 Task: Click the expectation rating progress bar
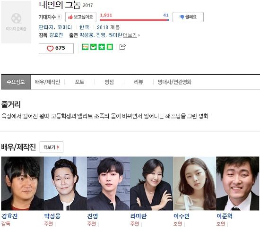click(x=134, y=20)
